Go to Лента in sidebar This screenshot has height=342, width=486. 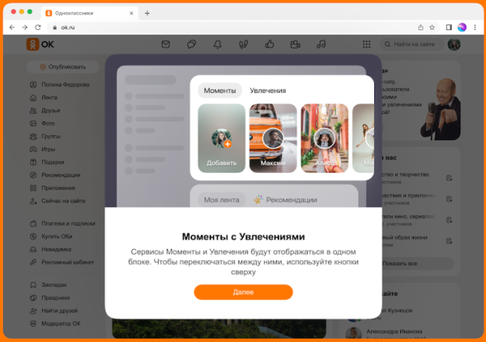44,98
